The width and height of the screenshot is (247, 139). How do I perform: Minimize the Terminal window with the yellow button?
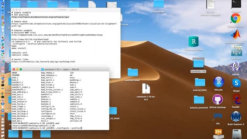(17, 69)
